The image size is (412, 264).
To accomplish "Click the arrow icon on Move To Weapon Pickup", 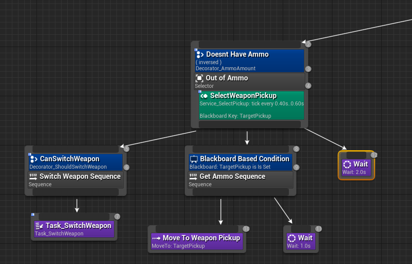I will [156, 238].
